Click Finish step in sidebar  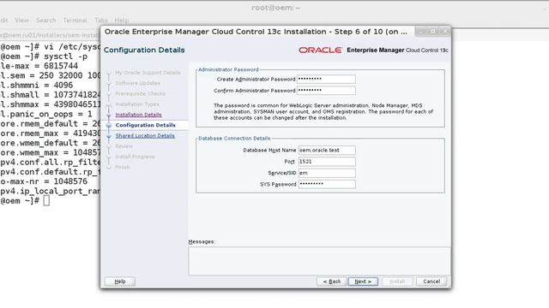click(123, 167)
